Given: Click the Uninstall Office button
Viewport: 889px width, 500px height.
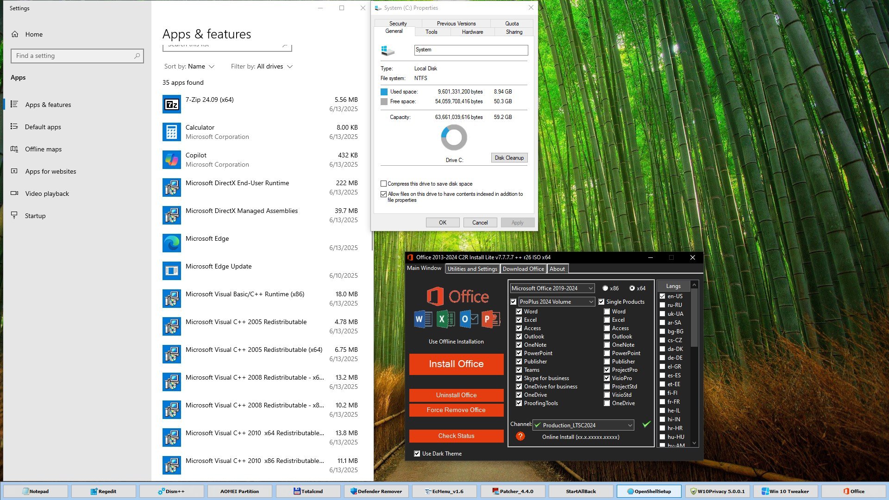Looking at the screenshot, I should [x=456, y=395].
